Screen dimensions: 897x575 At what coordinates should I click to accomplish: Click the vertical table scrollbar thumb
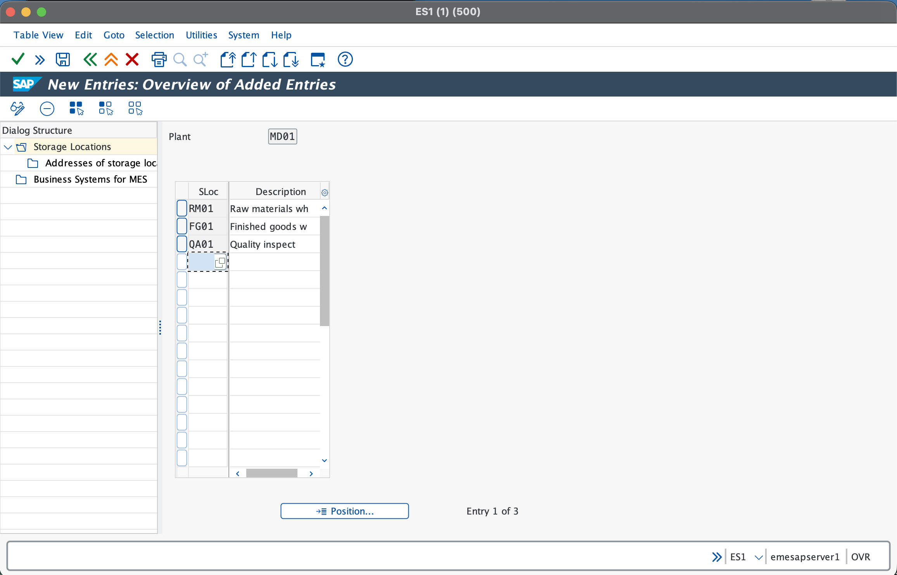[x=325, y=271]
